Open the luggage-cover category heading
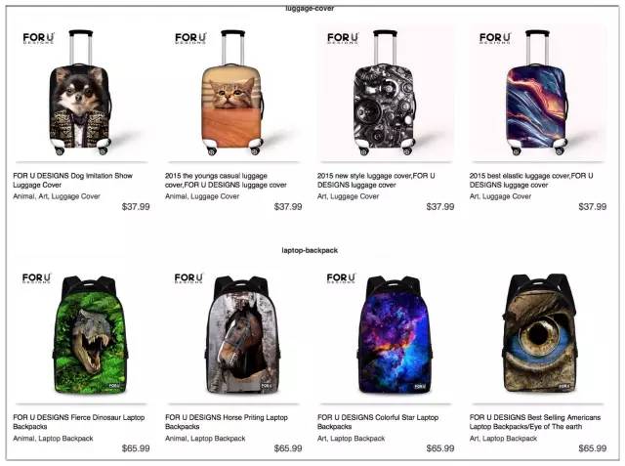 (310, 9)
